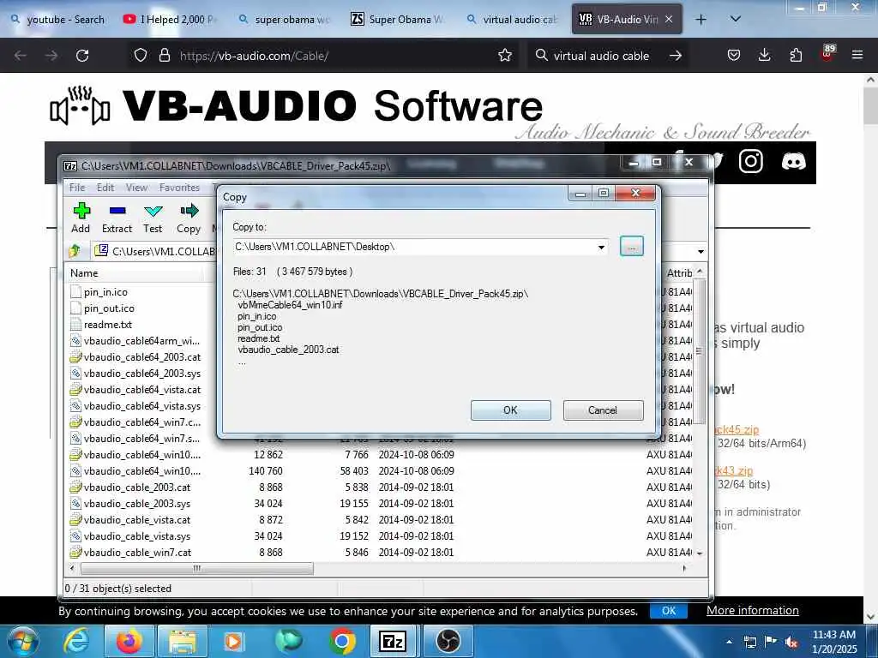
Task: Open the VB-Audio Discord icon
Action: (x=793, y=162)
